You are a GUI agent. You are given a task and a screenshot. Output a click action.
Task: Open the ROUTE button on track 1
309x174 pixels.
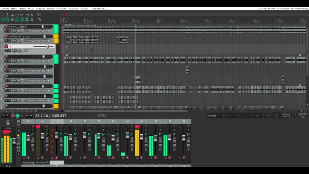pyautogui.click(x=14, y=31)
